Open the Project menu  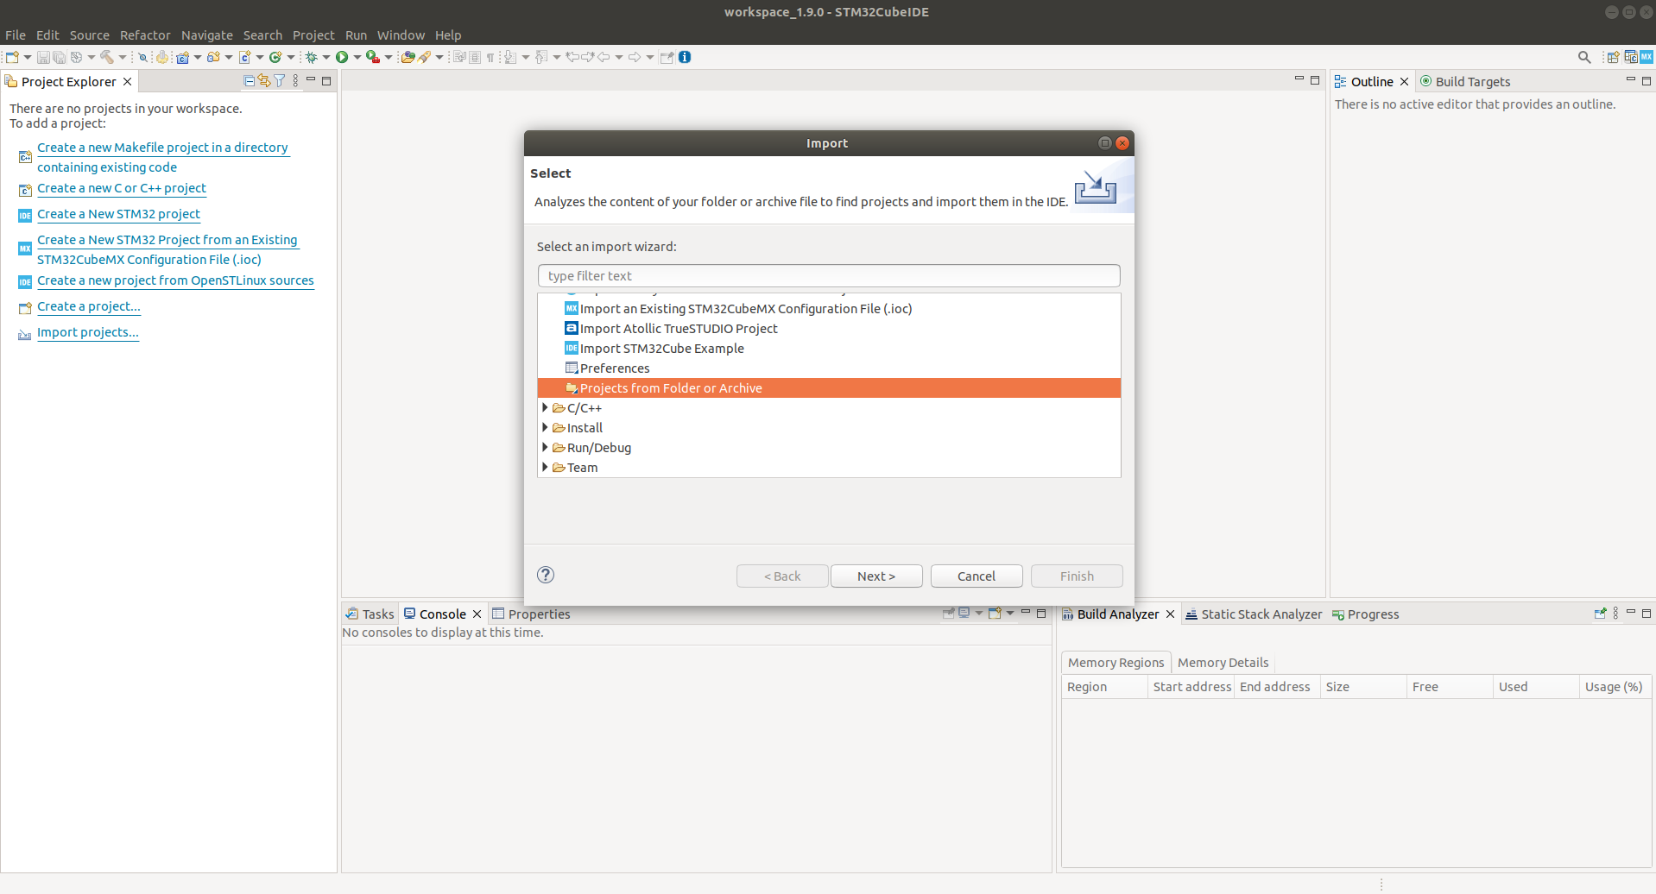pyautogui.click(x=313, y=35)
